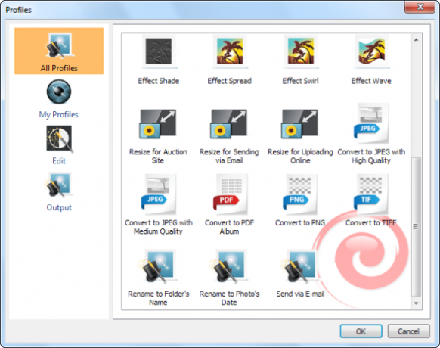Confirm selection with the OK button

[361, 331]
